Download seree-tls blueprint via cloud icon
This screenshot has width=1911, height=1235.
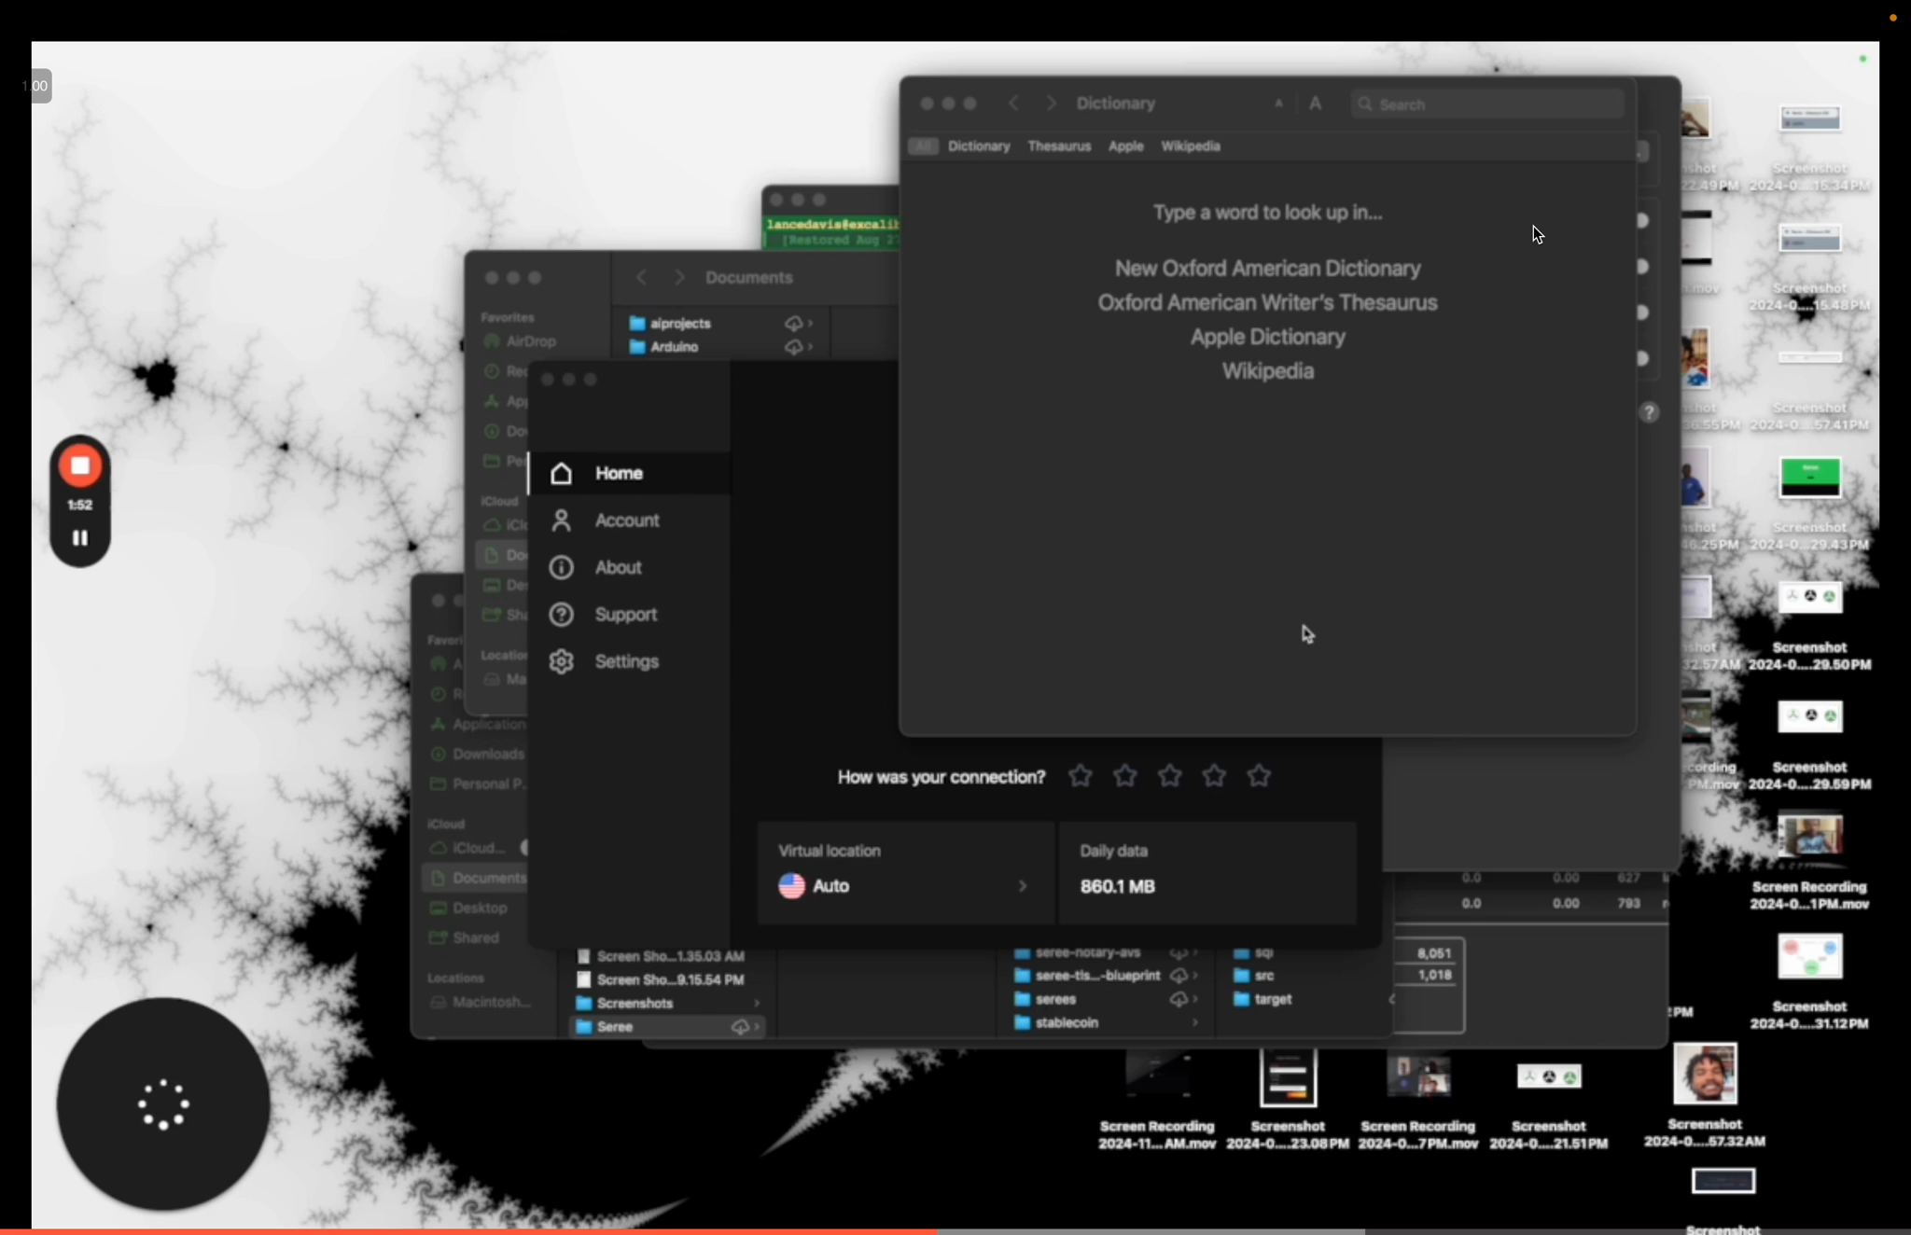[1179, 976]
